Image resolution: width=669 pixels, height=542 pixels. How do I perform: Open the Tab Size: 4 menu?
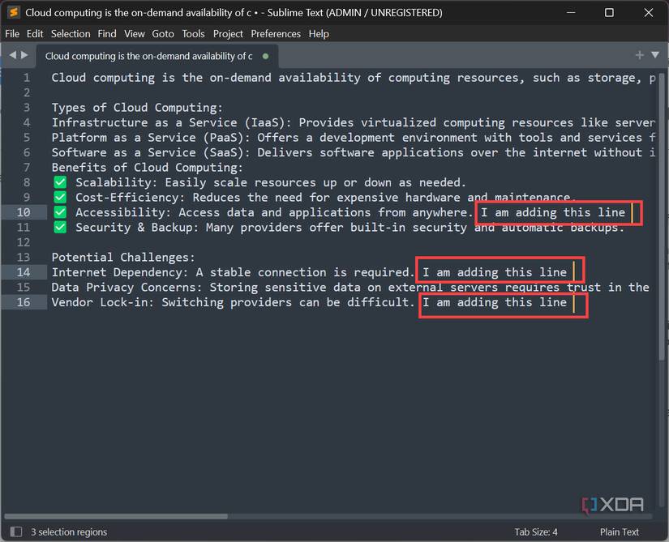535,531
